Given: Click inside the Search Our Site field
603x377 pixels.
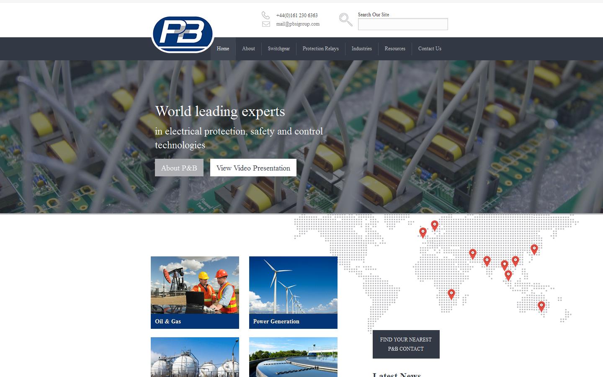Looking at the screenshot, I should click(x=402, y=24).
